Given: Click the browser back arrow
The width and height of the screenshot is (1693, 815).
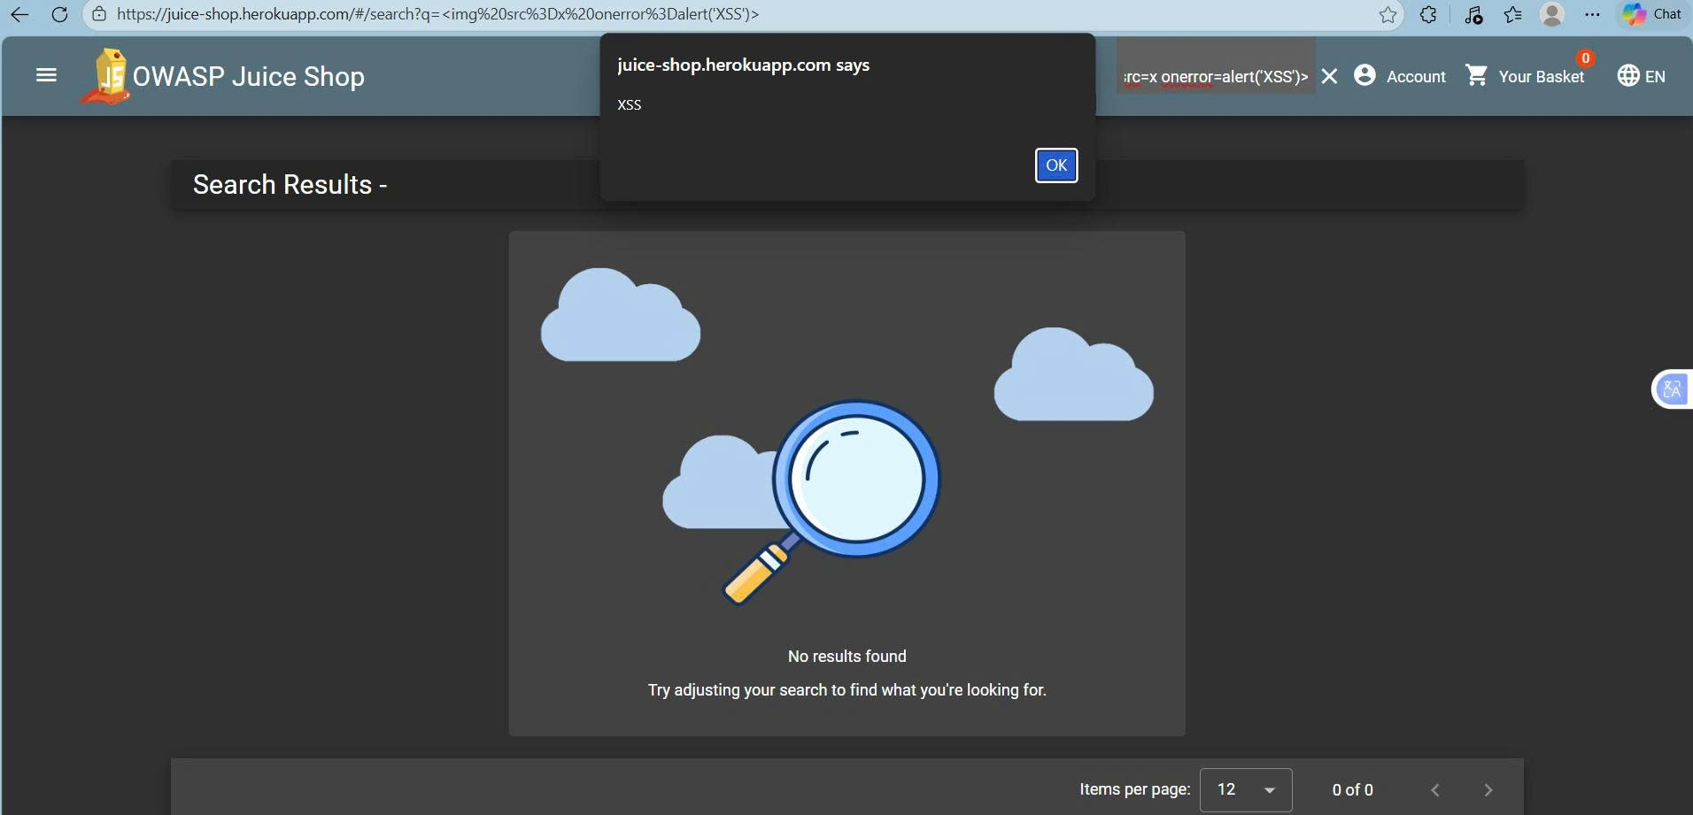Looking at the screenshot, I should pos(19,14).
